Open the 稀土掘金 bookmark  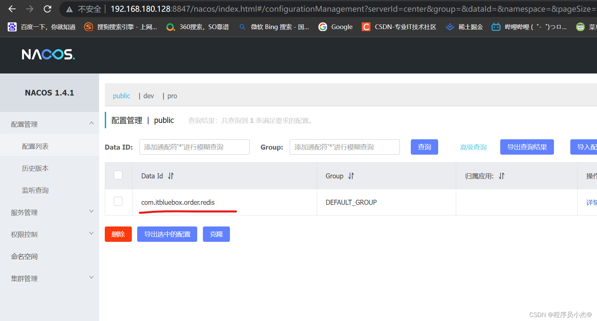point(464,27)
